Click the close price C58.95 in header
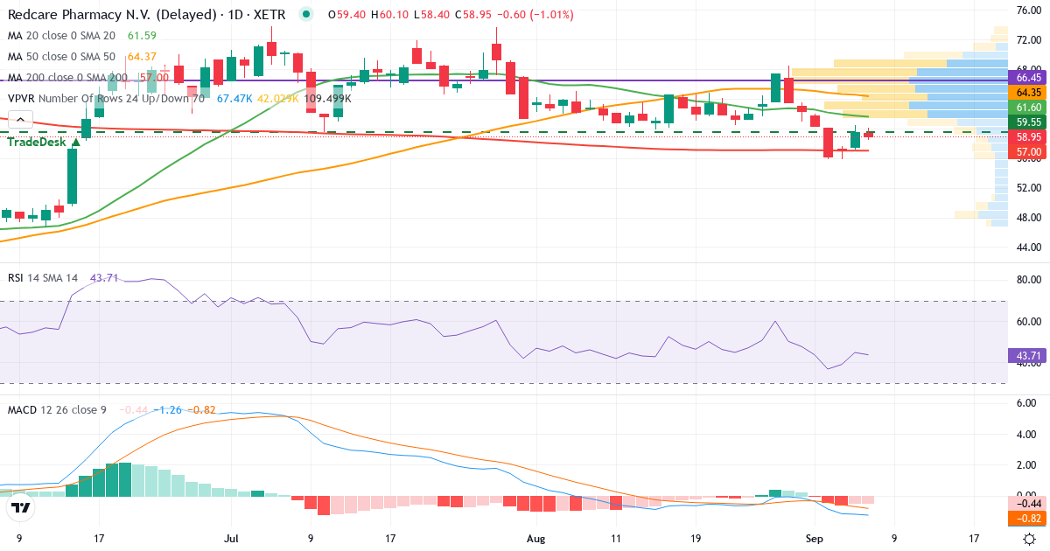 (x=474, y=14)
